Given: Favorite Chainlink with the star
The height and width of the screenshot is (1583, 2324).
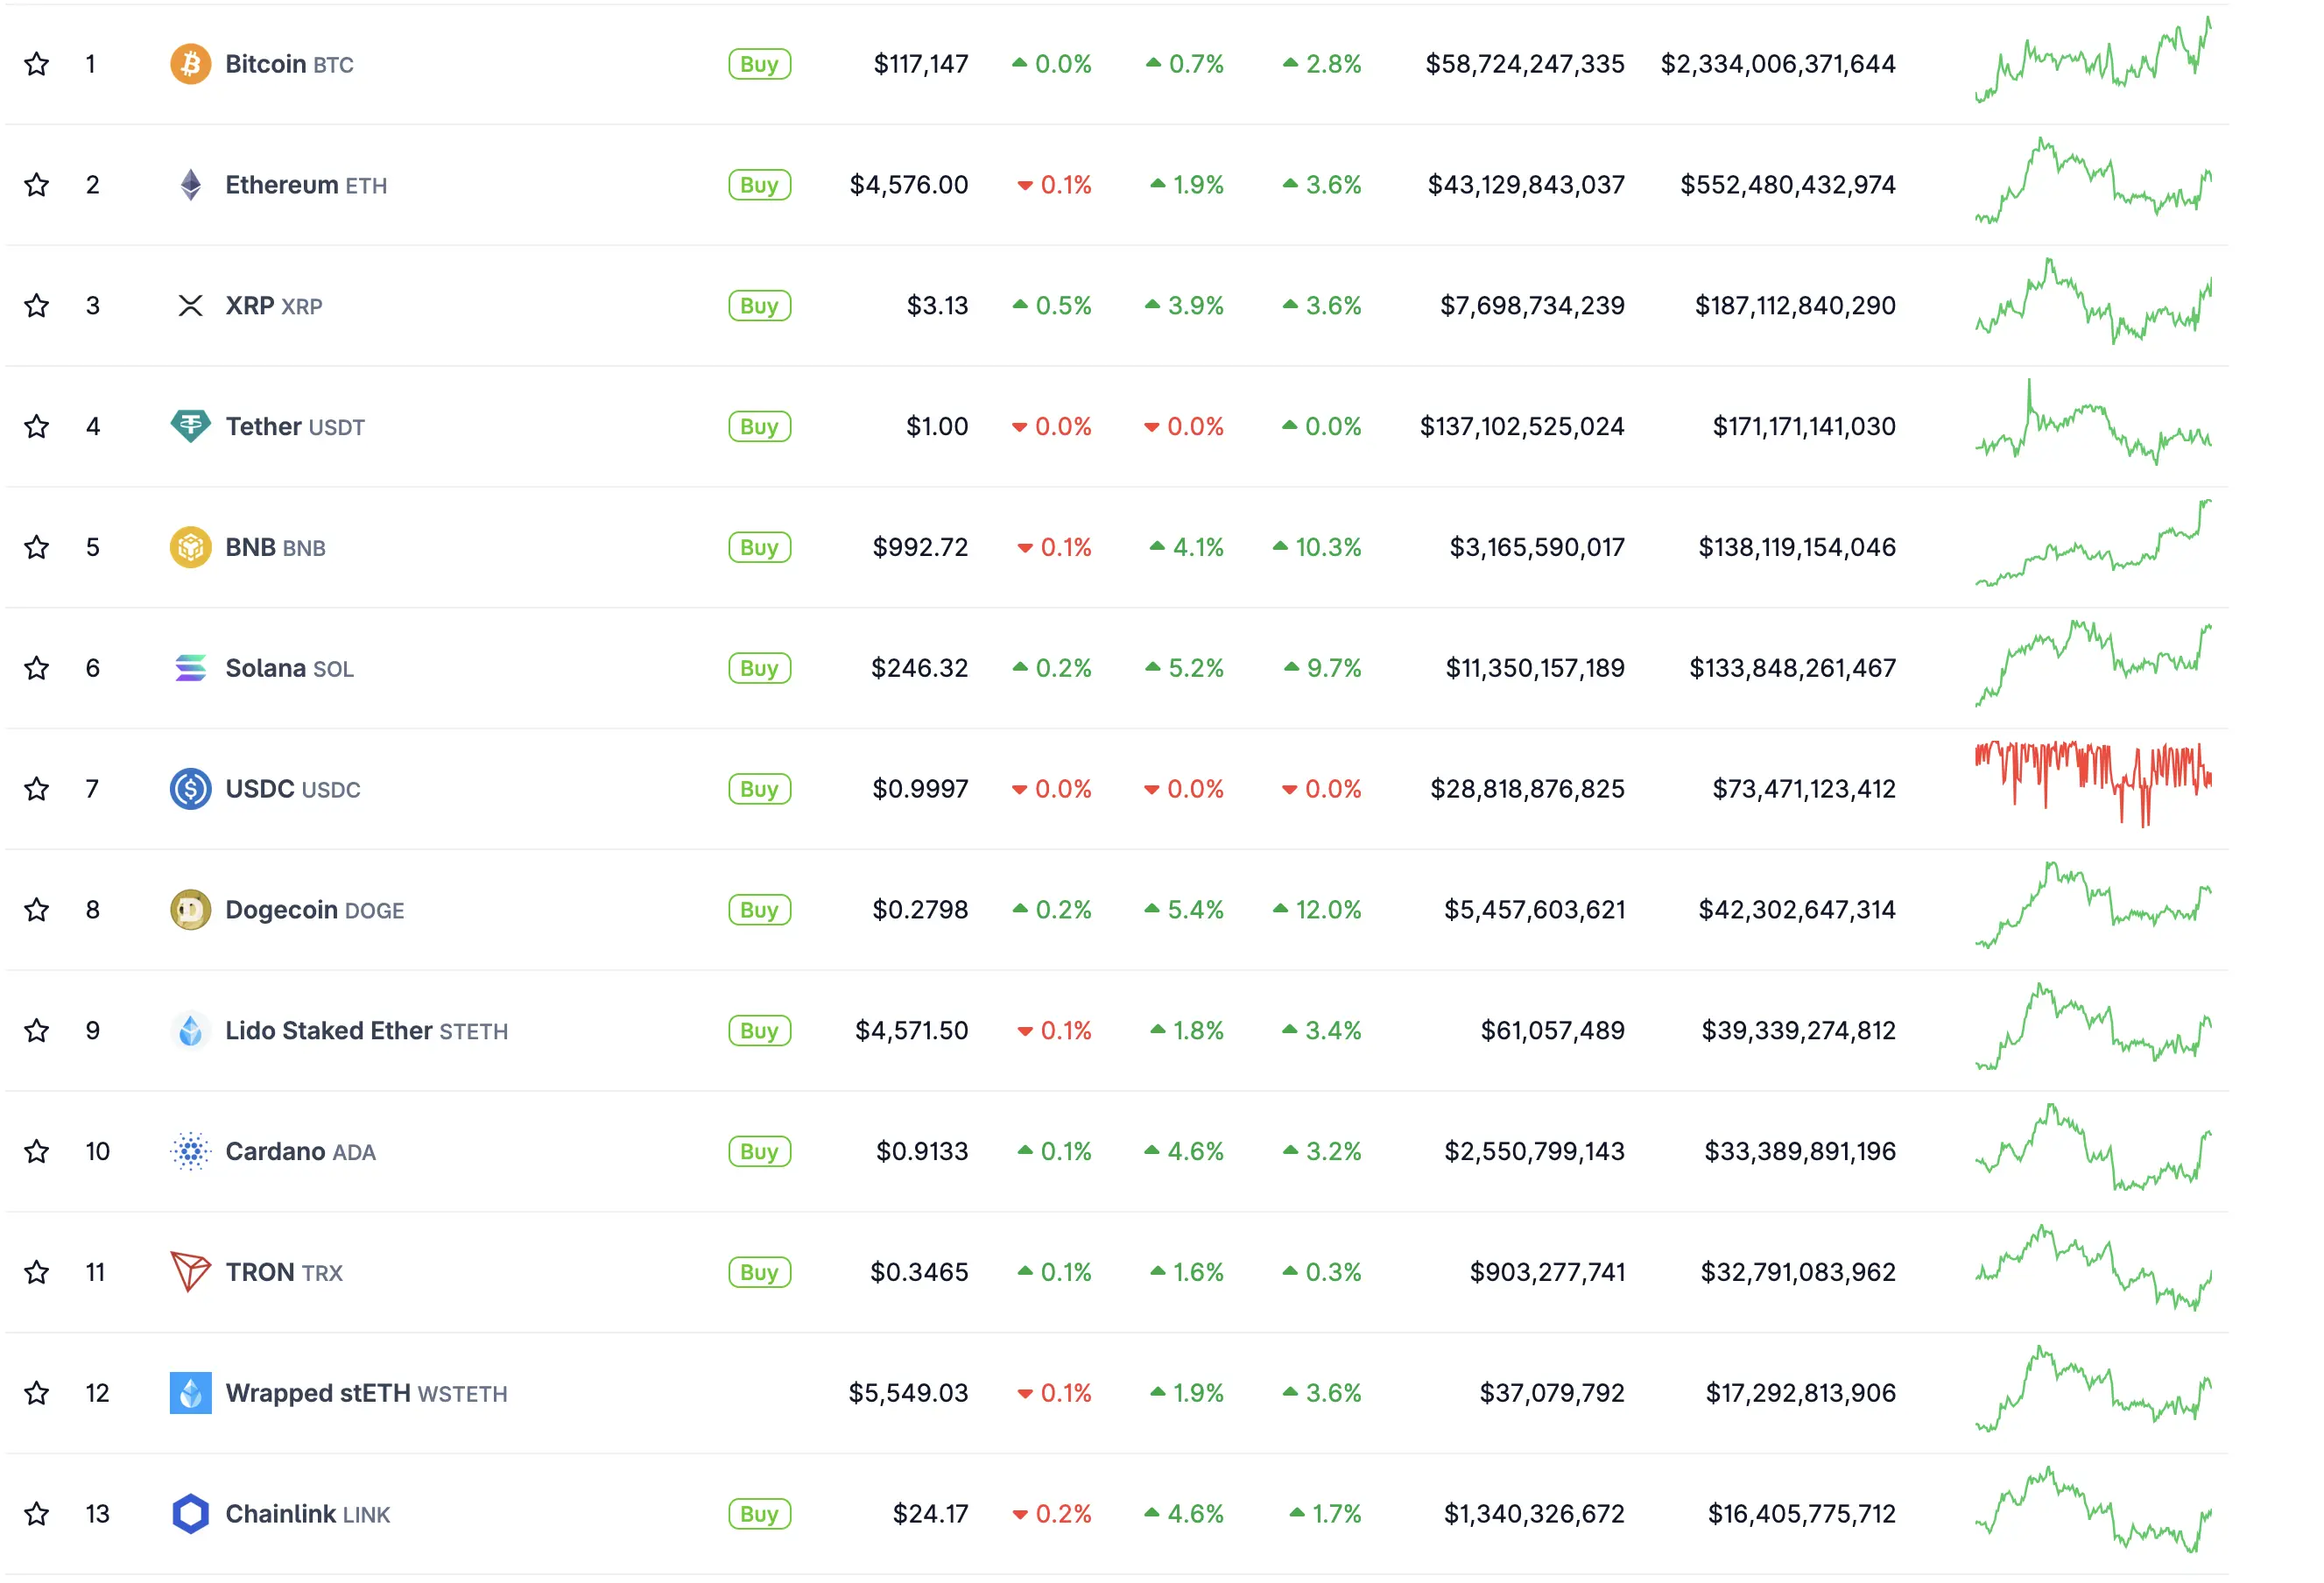Looking at the screenshot, I should (37, 1515).
